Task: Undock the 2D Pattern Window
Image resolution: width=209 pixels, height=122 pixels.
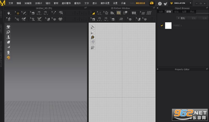Action: [x=154, y=8]
